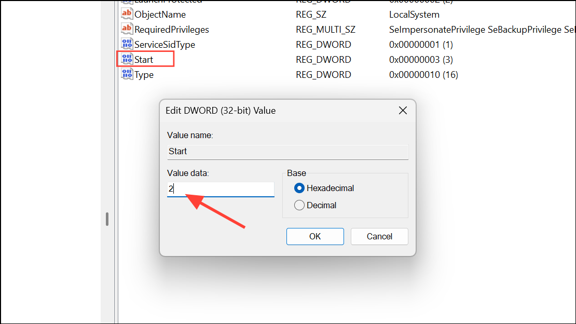Close the Edit DWORD dialog
The height and width of the screenshot is (324, 576).
click(402, 110)
